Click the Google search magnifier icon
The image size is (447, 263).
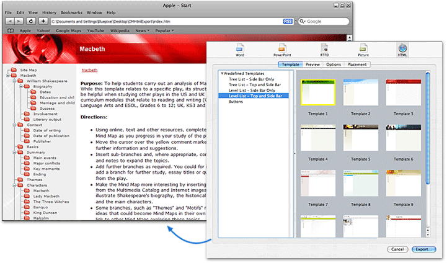coord(302,21)
